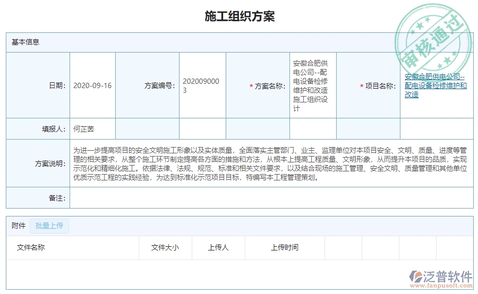Sort by the 文件名称 column header
Screen dimensions: 478x294
coord(31,247)
